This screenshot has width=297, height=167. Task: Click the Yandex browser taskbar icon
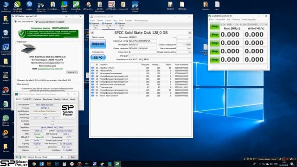pos(72,164)
